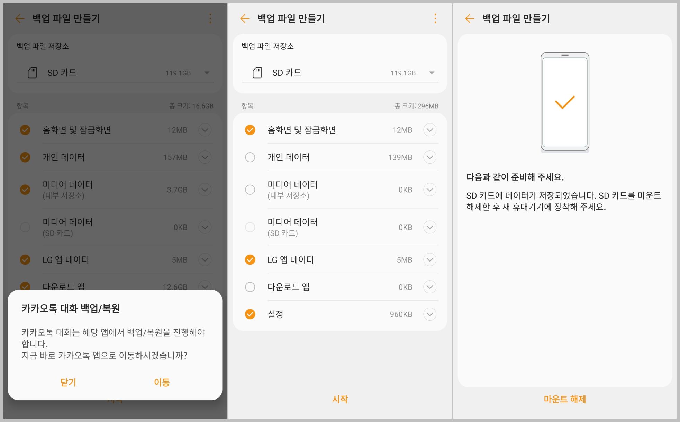The image size is (680, 422).
Task: Tap the phone checkmark illustration
Action: coord(565,102)
